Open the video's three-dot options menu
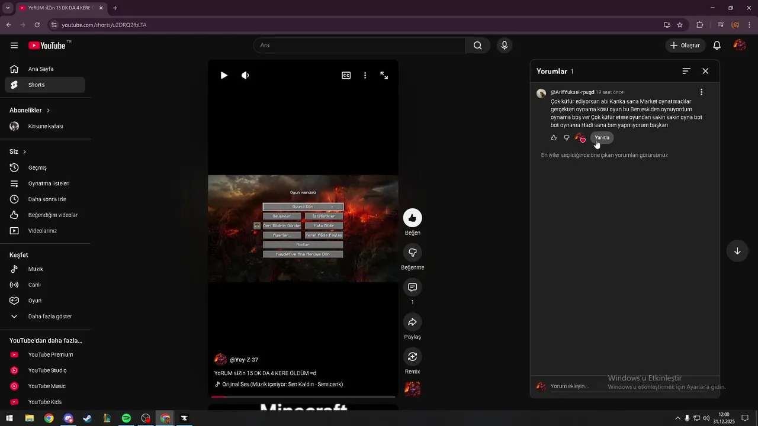 [365, 75]
